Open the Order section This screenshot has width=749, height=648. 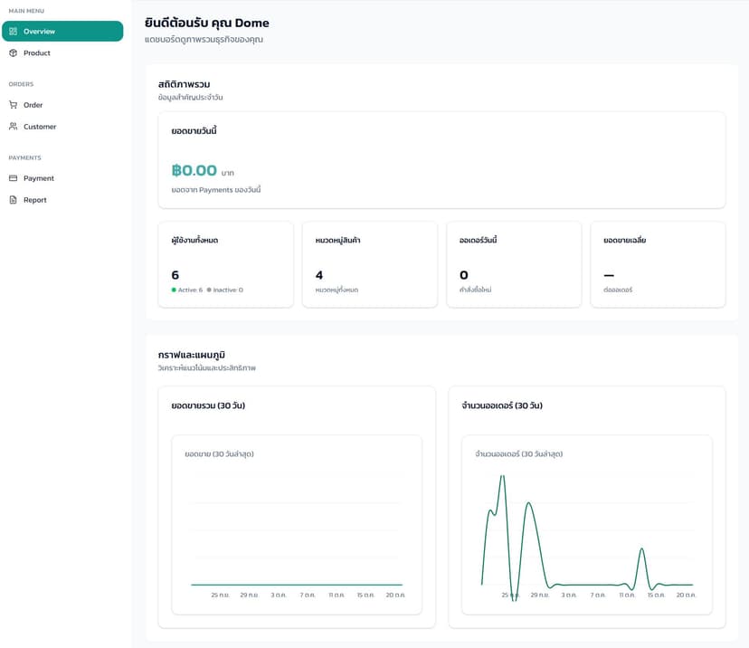[62, 105]
